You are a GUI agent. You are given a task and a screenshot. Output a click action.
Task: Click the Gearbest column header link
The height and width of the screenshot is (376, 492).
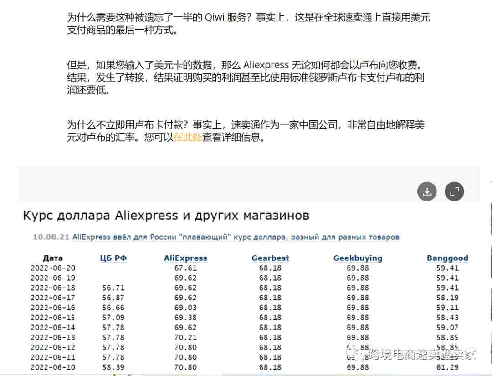[x=270, y=258]
